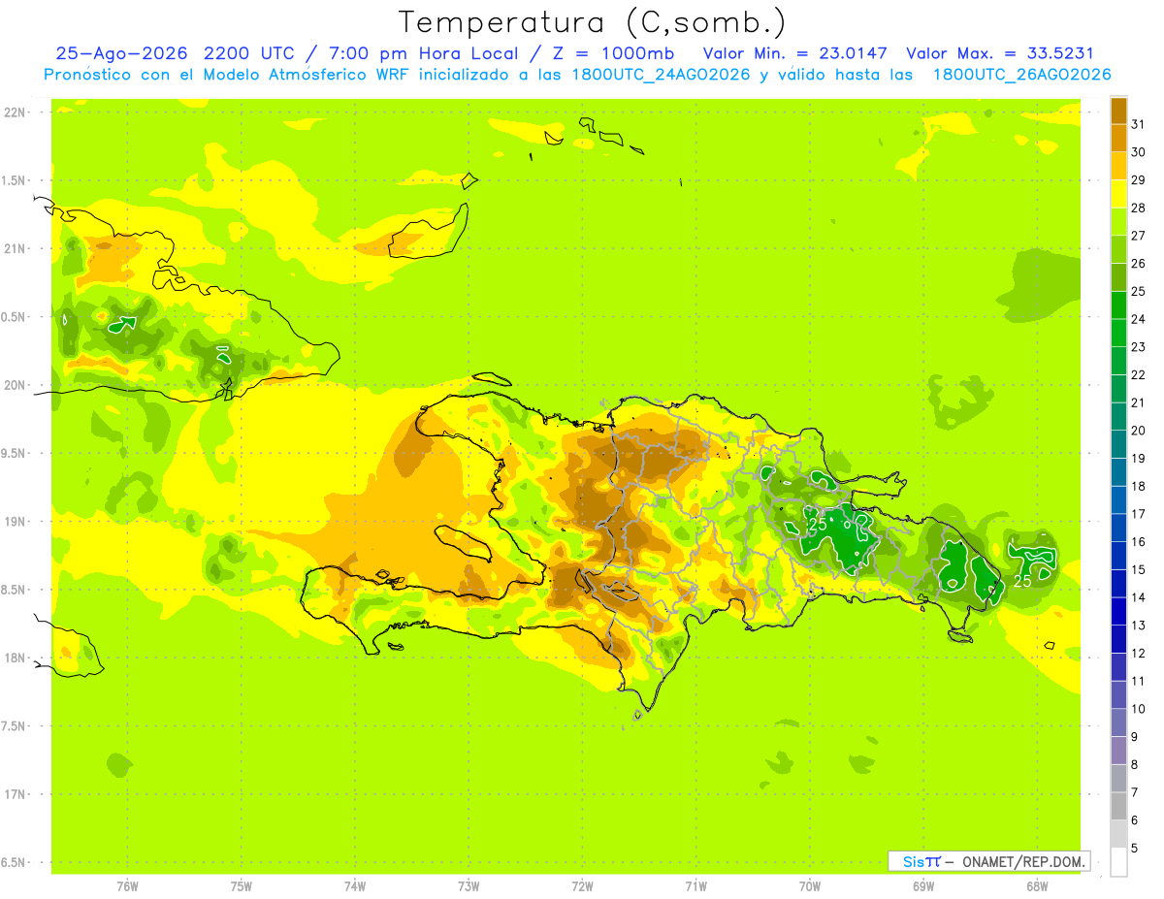Screen dimensions: 1164x899
Task: Click the '20N' latitude axis label
Action: [x=16, y=386]
